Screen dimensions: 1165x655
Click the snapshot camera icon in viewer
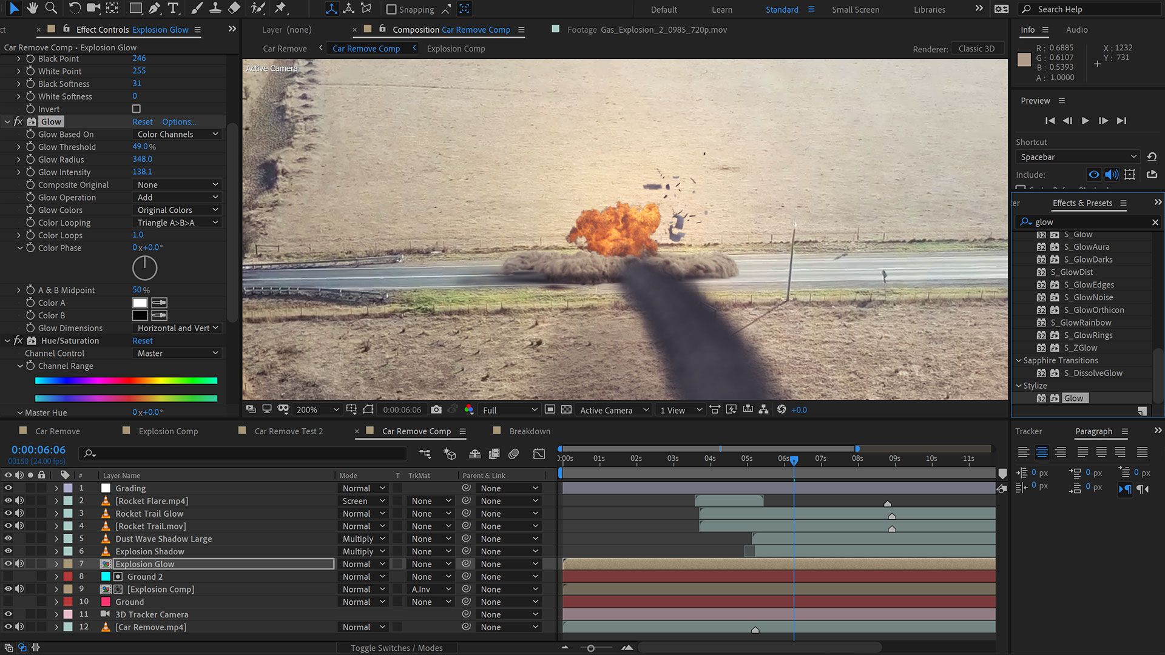click(x=436, y=410)
